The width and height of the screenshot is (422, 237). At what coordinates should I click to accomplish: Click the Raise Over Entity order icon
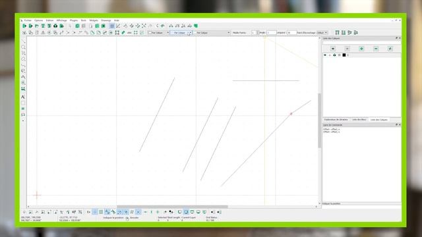pyautogui.click(x=349, y=32)
